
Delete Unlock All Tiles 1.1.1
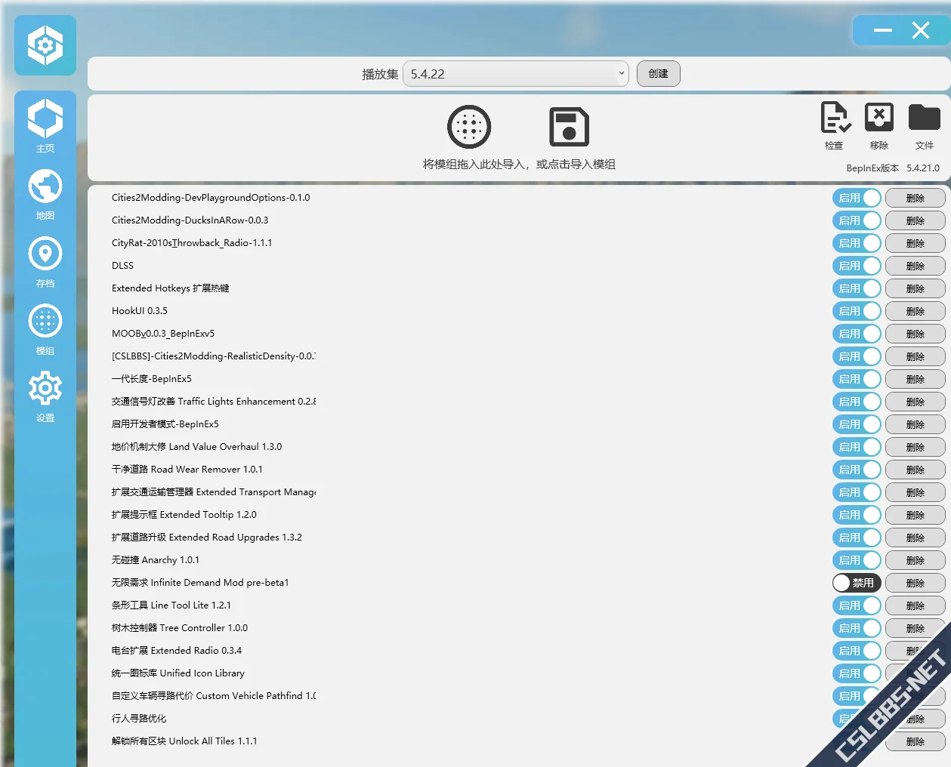[915, 741]
